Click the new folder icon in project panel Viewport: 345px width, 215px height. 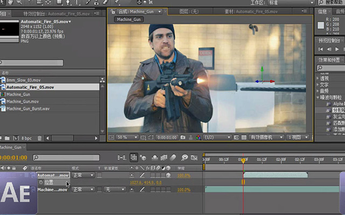point(7,138)
